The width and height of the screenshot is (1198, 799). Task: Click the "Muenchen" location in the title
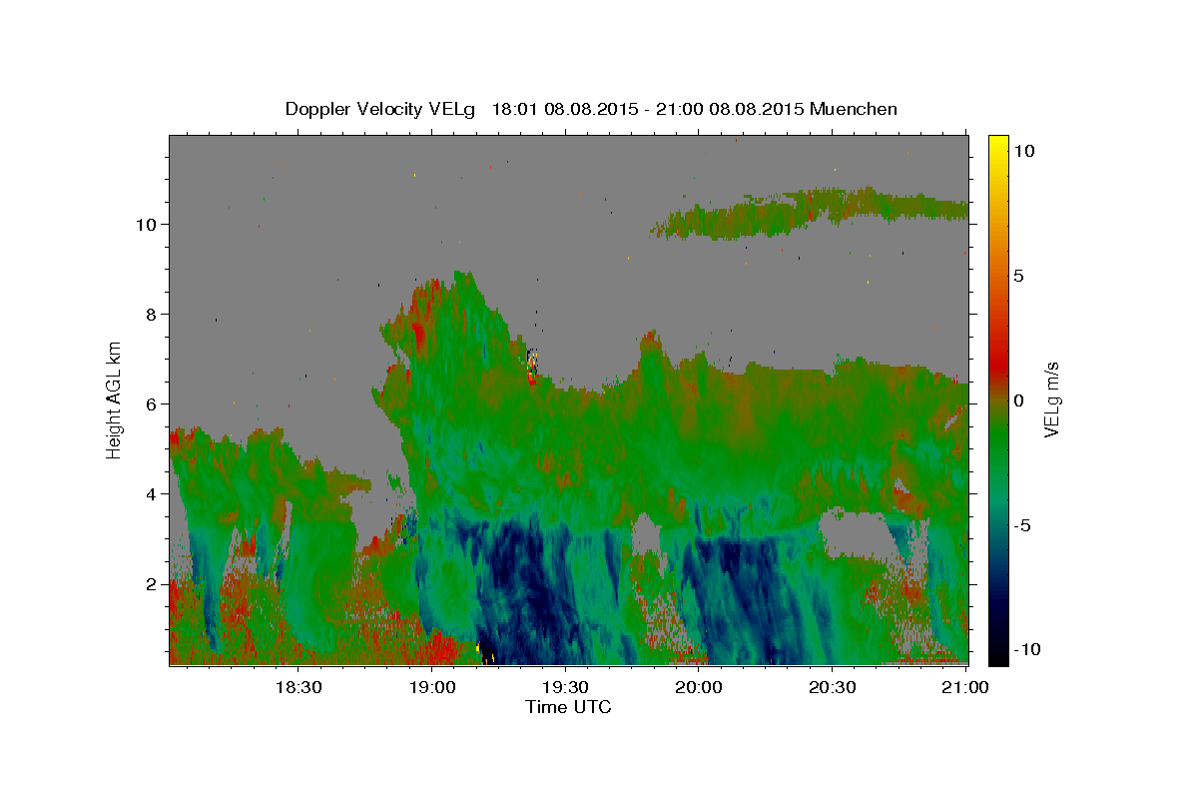click(x=854, y=108)
